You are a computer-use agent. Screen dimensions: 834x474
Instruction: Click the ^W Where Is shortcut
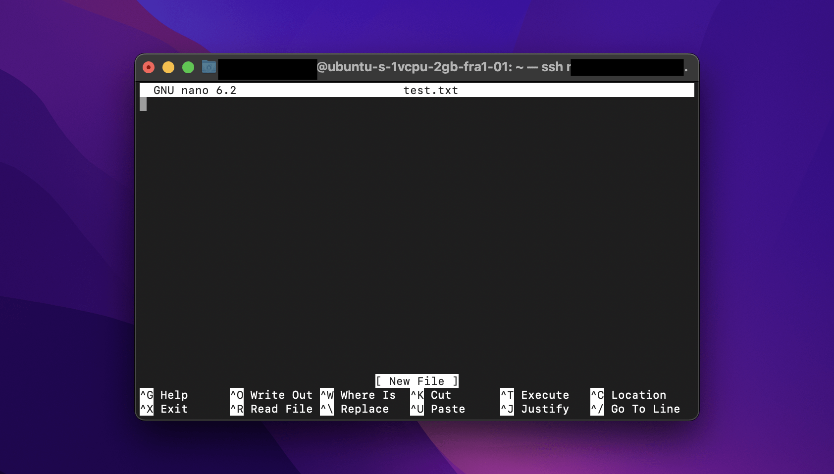359,395
